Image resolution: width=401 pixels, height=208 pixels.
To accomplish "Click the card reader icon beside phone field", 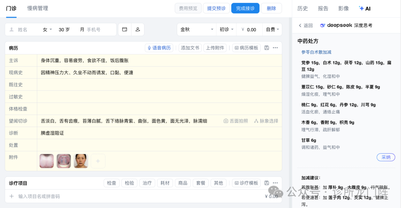I will tap(125, 30).
